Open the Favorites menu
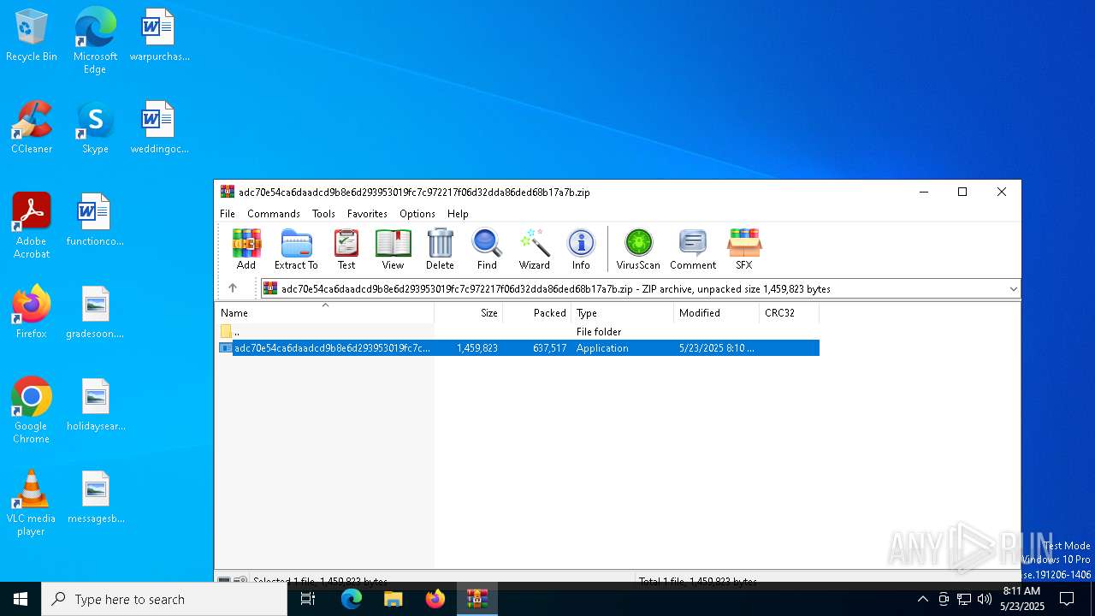This screenshot has width=1095, height=616. tap(367, 214)
